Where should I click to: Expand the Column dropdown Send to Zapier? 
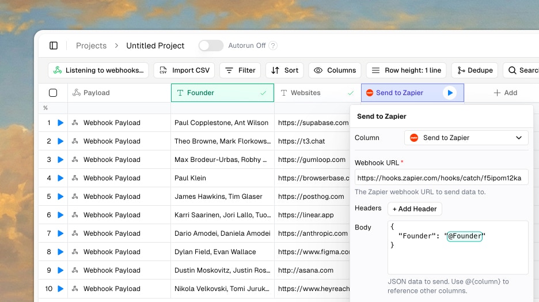(x=466, y=138)
